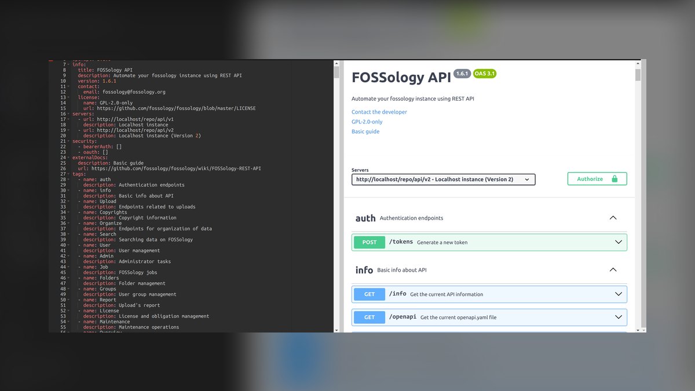Click the editor vertical scrollbar thumb
This screenshot has width=695, height=391.
tap(336, 72)
